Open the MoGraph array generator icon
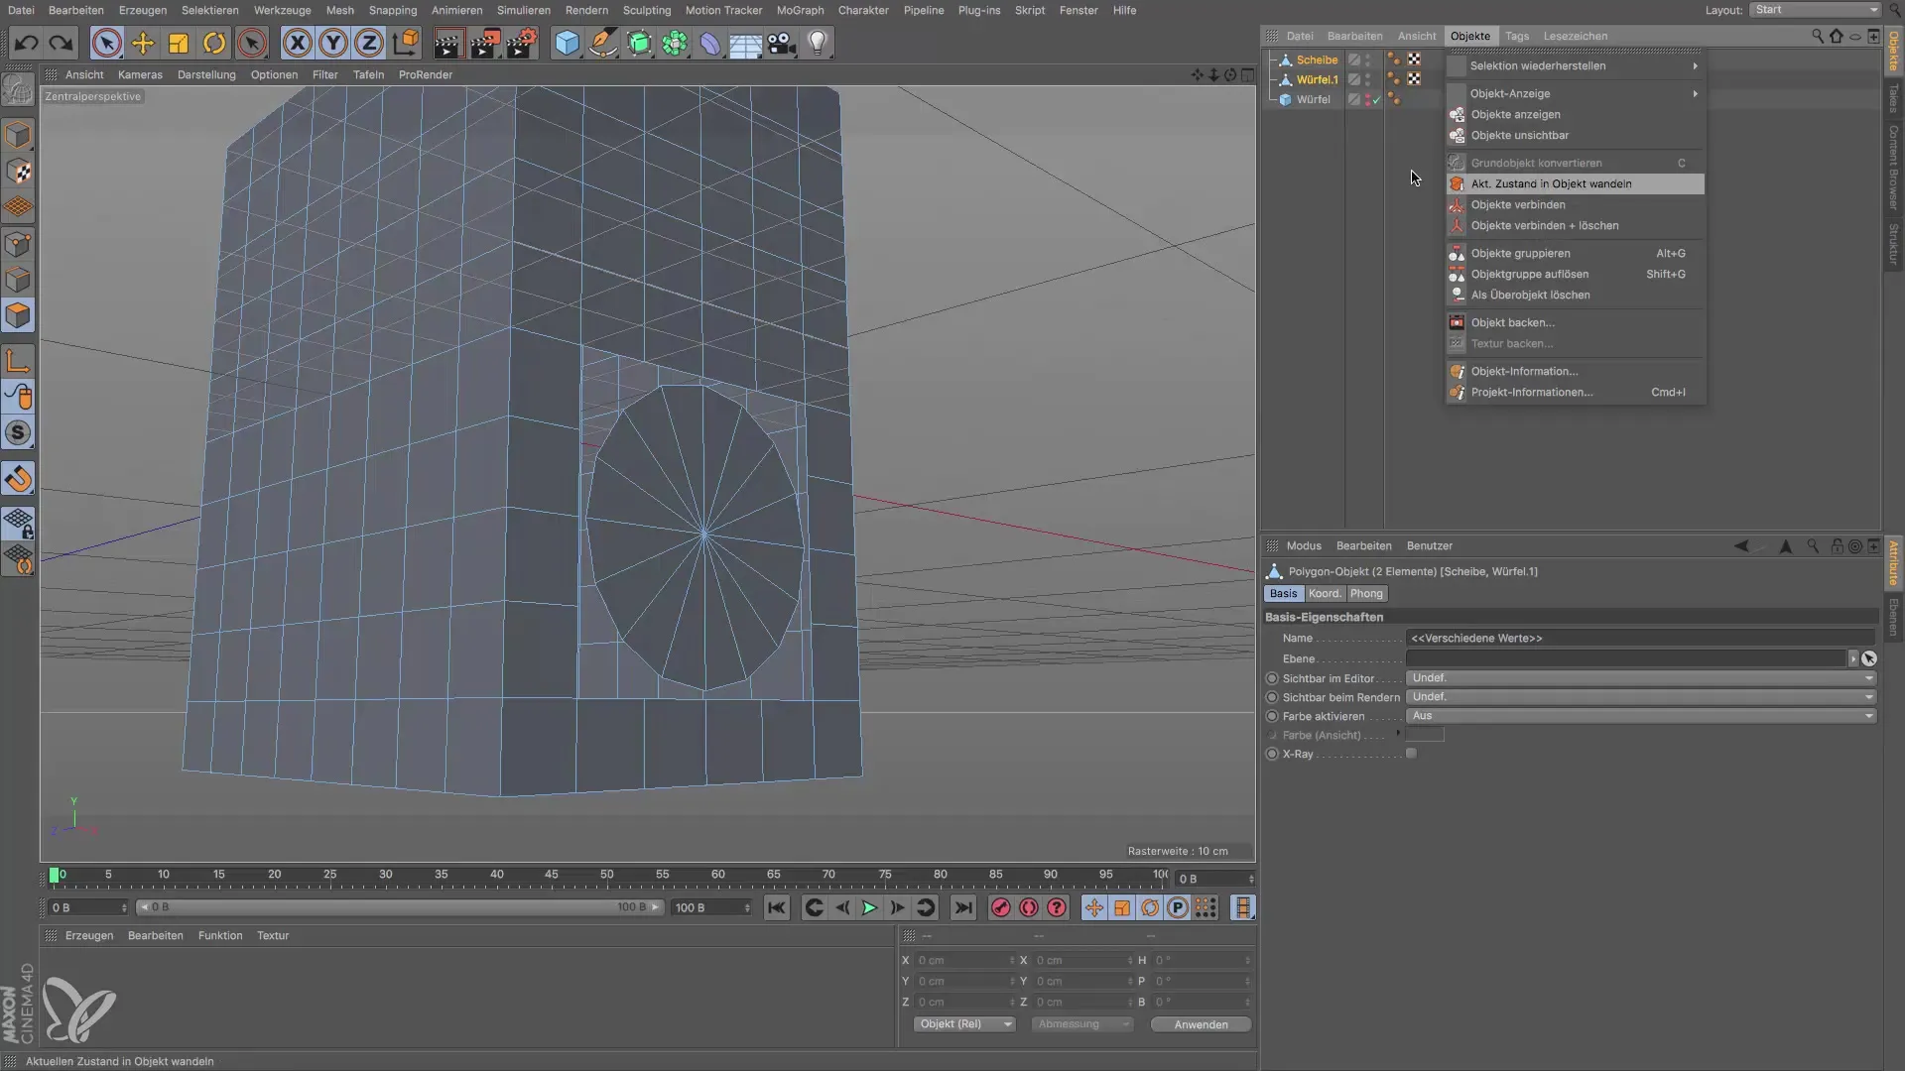This screenshot has height=1071, width=1905. [675, 43]
